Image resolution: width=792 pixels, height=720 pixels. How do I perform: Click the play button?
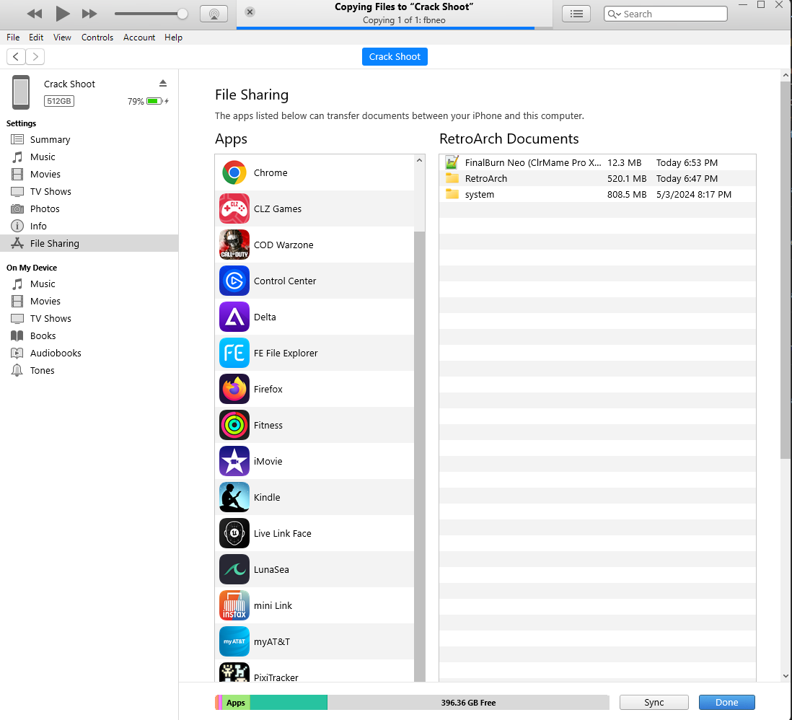pos(62,14)
